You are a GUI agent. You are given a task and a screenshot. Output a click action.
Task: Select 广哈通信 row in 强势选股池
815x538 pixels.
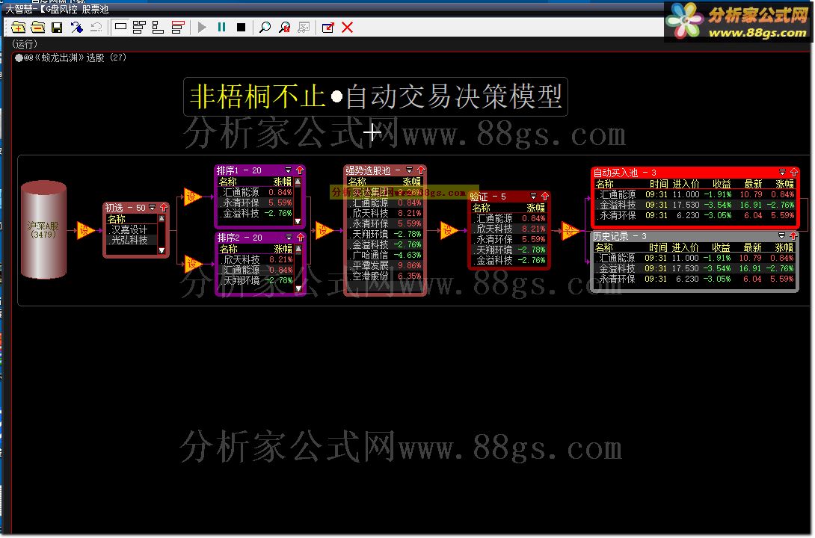pyautogui.click(x=385, y=255)
